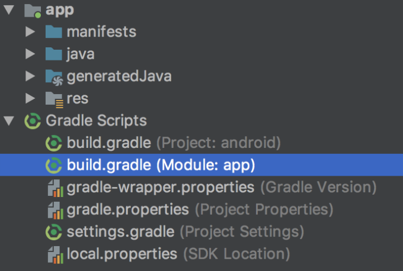Expand the manifests folder arrow
The width and height of the screenshot is (403, 271).
pos(30,32)
